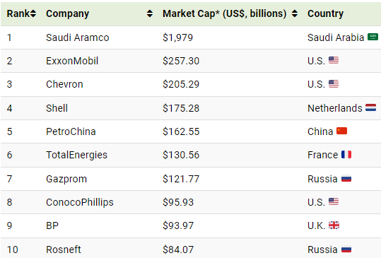Click the France flag icon

click(x=346, y=155)
